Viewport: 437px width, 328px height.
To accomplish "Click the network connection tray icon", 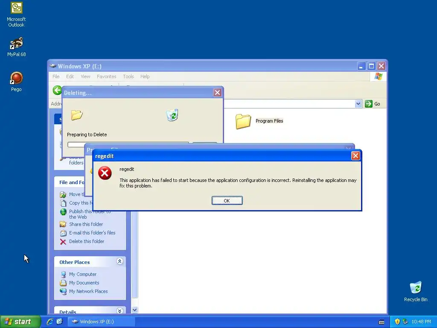I will tap(405, 322).
